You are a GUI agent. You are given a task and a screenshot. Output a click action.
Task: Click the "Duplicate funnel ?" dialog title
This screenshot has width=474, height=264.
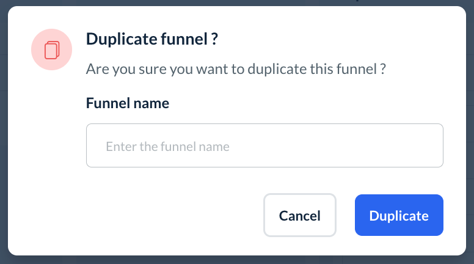tap(152, 40)
